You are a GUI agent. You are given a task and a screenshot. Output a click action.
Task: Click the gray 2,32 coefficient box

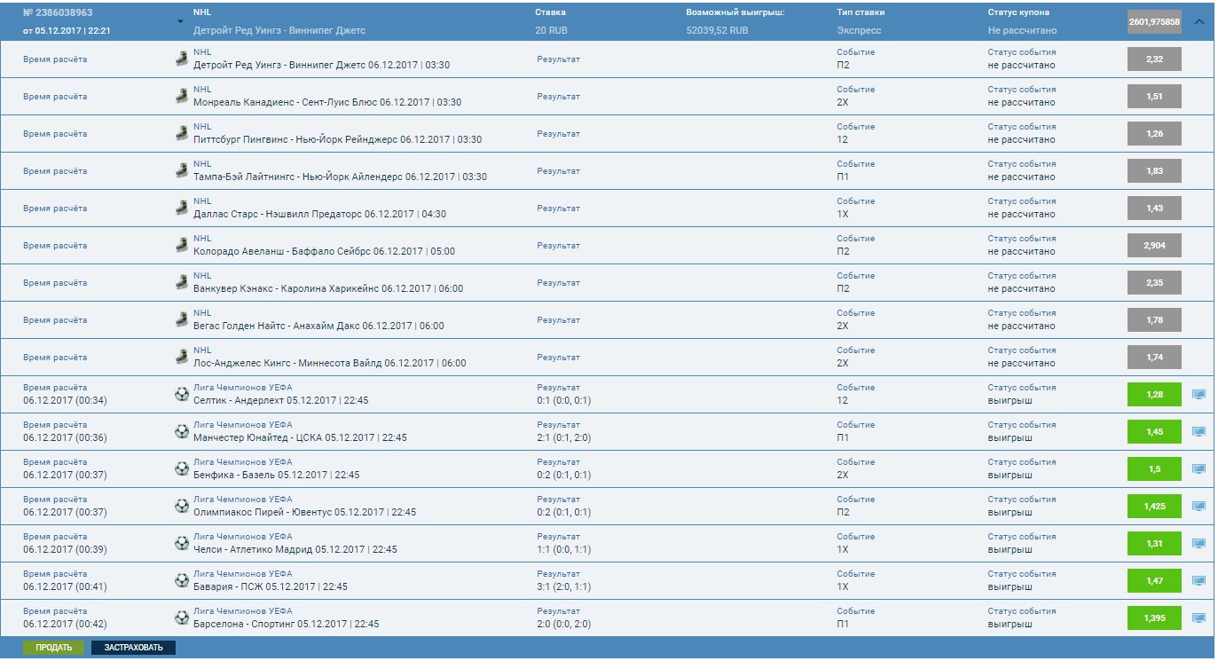pos(1153,58)
